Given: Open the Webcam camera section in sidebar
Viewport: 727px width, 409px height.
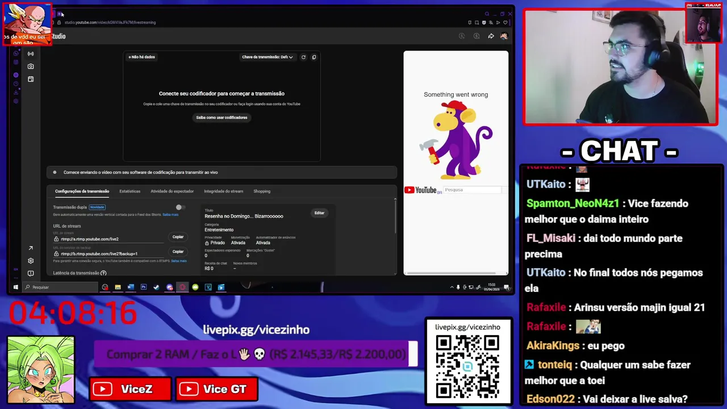Looking at the screenshot, I should pyautogui.click(x=31, y=66).
